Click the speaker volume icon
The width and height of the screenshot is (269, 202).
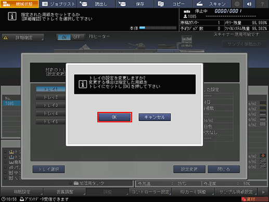[x=249, y=4]
